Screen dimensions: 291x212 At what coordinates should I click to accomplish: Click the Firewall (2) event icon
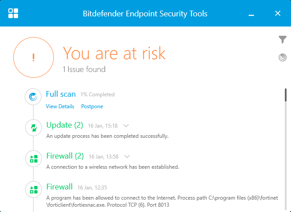click(34, 159)
